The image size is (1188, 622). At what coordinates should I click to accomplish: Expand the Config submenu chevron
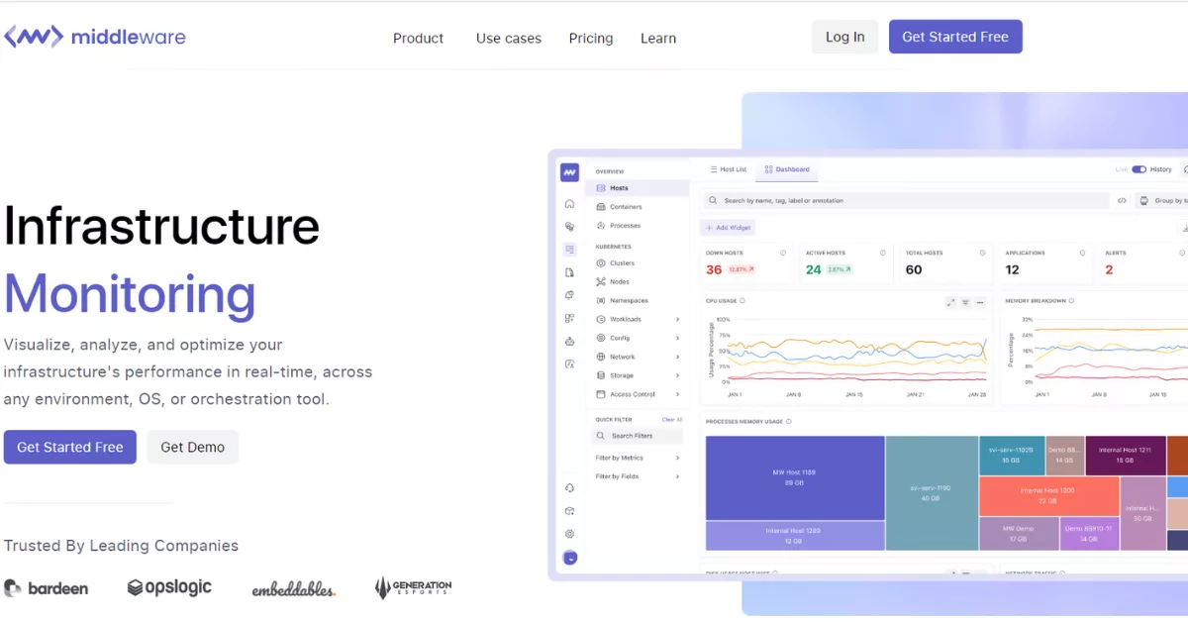677,339
